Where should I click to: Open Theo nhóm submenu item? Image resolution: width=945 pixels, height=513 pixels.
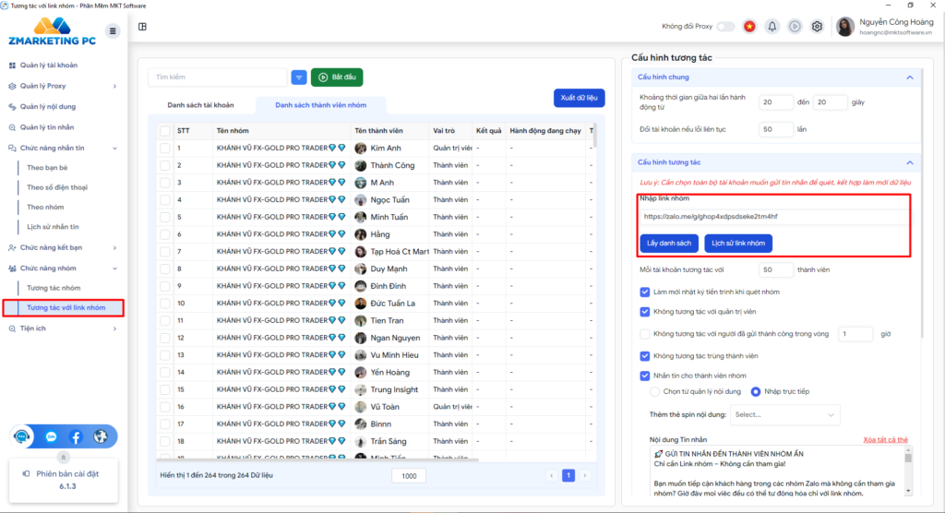(45, 208)
